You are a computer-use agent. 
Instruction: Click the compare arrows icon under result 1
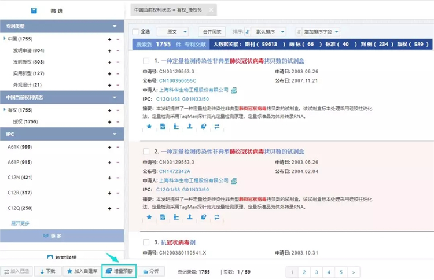tap(217, 126)
